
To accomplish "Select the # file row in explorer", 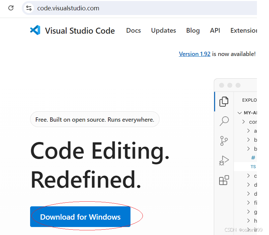I will tap(245, 158).
